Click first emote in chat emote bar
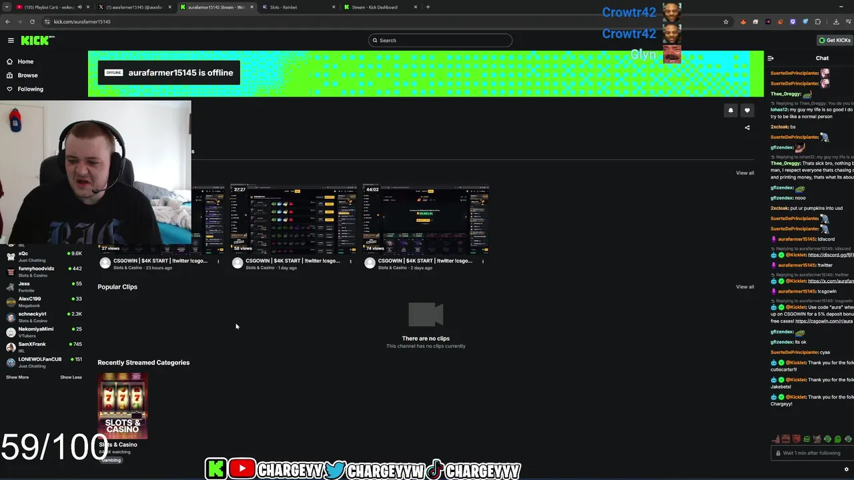Screen dimensions: 854x480 pyautogui.click(x=776, y=439)
